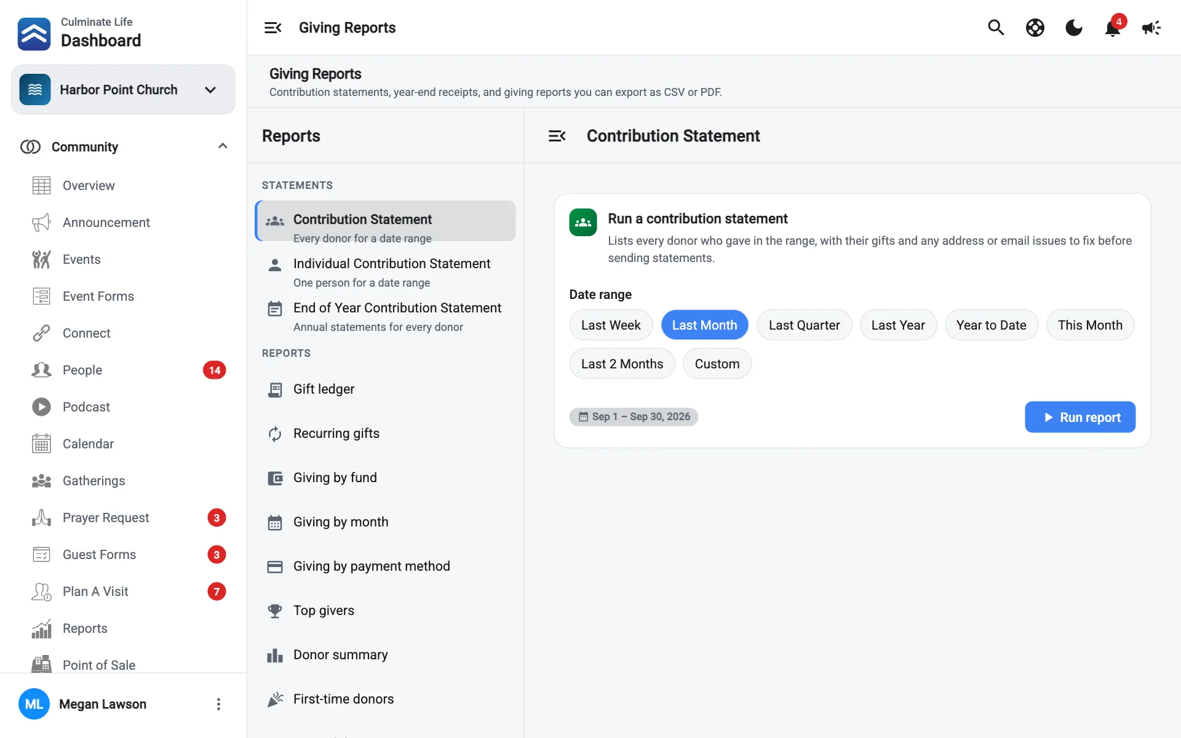The image size is (1181, 738).
Task: Collapse the Reports list panel icon
Action: pos(557,136)
